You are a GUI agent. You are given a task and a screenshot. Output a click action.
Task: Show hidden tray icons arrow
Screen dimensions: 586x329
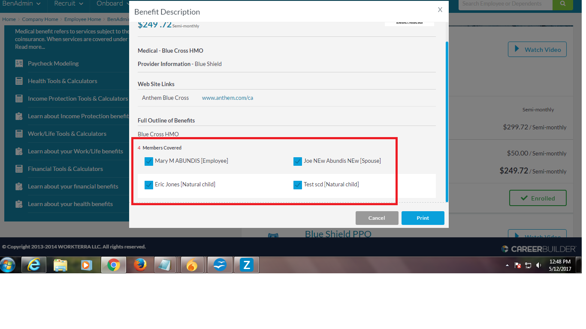507,265
